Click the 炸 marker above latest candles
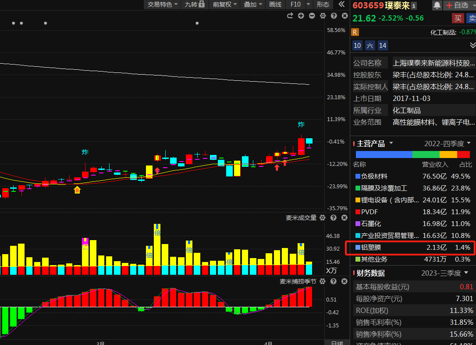The image size is (476, 345). click(301, 124)
